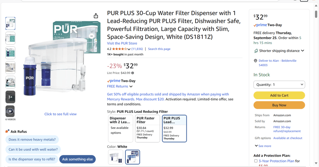
Task: Click the 11,836 ratings count link
Action: point(137,49)
